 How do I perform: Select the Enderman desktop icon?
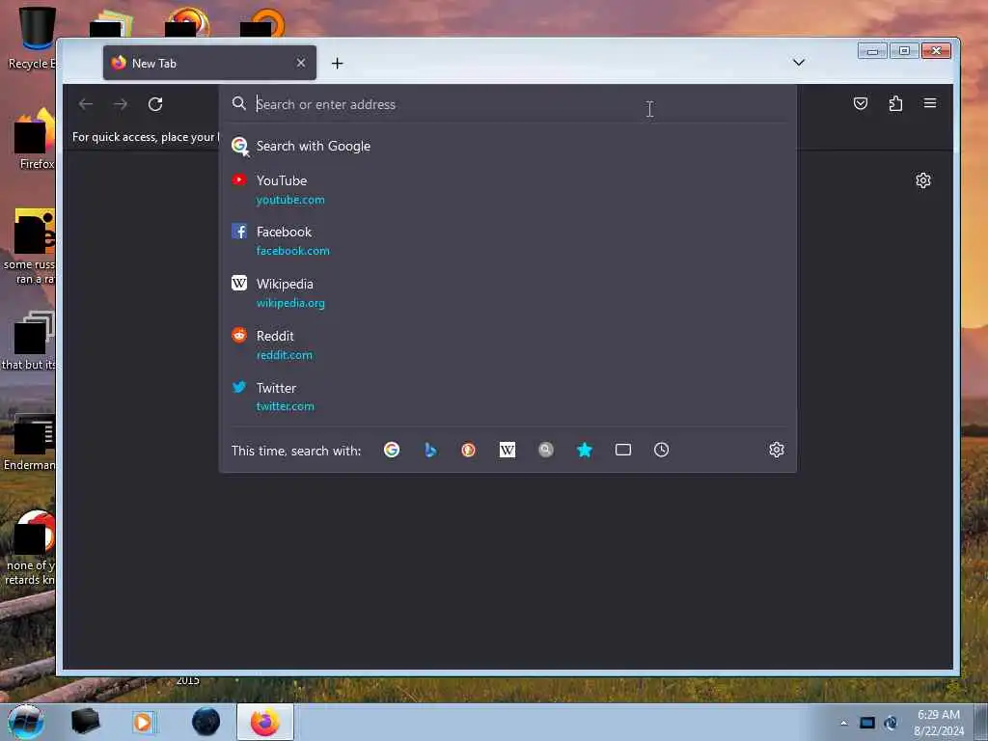[x=30, y=442]
